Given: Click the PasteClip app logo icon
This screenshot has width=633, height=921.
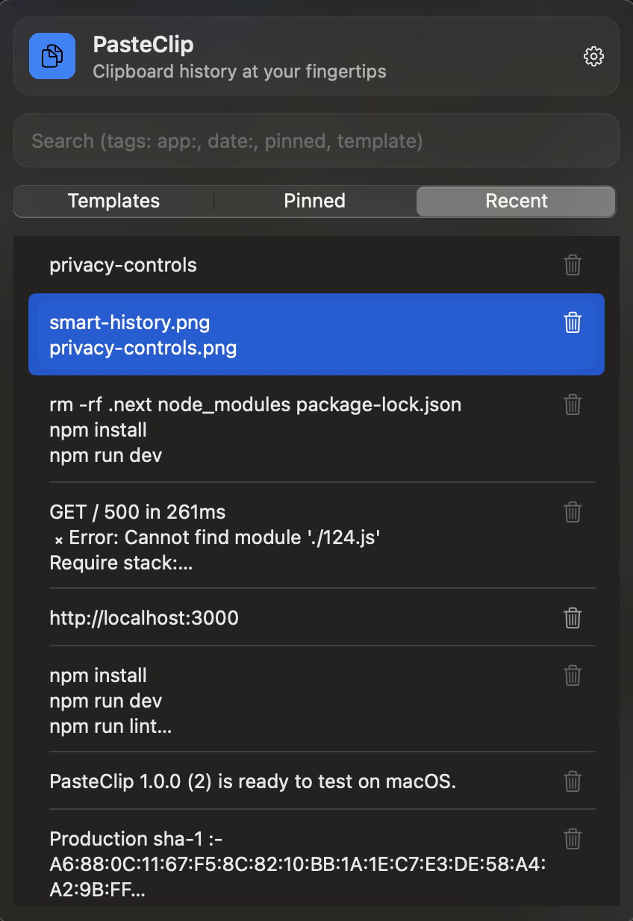Looking at the screenshot, I should coord(52,56).
